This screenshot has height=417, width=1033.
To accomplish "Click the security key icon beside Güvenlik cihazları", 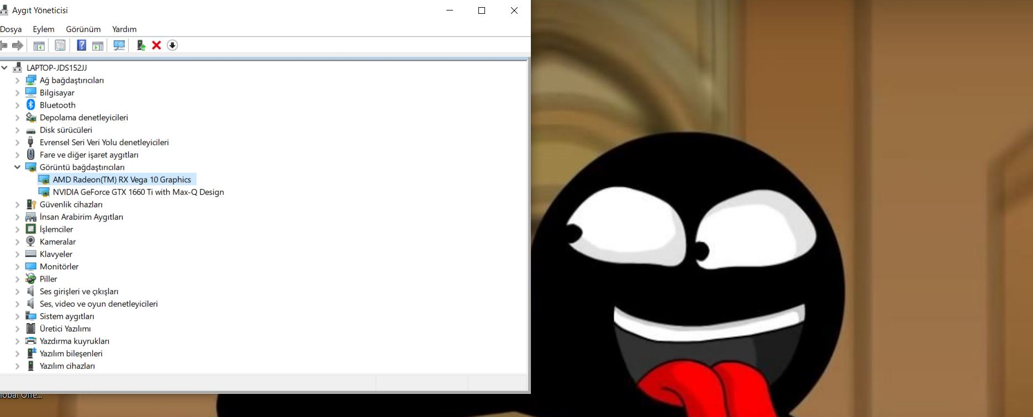I will click(x=31, y=204).
